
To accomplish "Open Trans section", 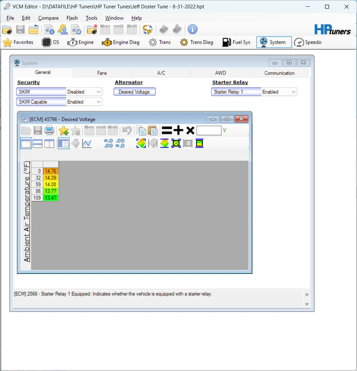I will point(160,42).
